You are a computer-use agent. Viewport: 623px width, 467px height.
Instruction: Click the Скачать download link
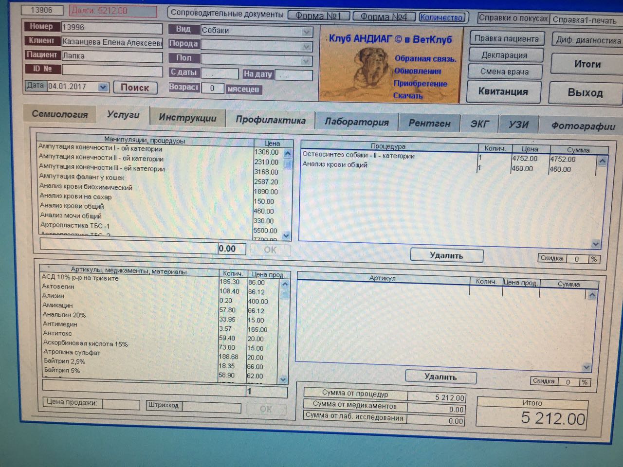(408, 95)
